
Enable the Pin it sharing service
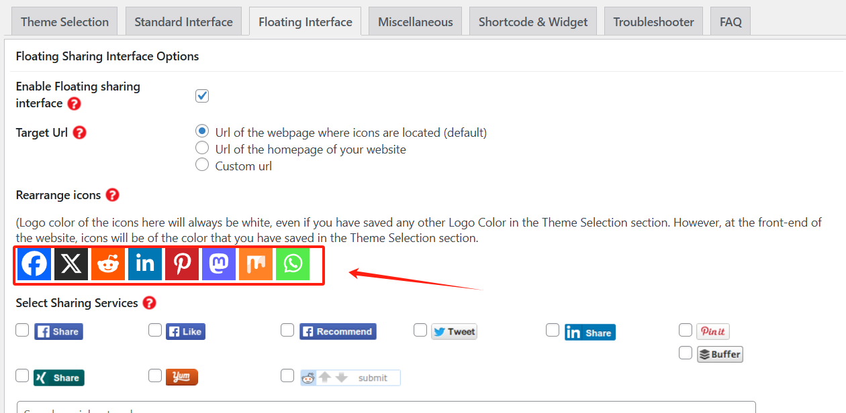pyautogui.click(x=686, y=330)
